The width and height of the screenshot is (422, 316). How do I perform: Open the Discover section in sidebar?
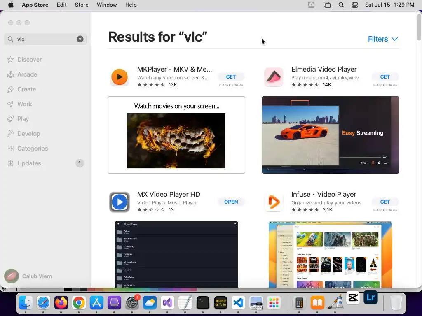pyautogui.click(x=29, y=59)
